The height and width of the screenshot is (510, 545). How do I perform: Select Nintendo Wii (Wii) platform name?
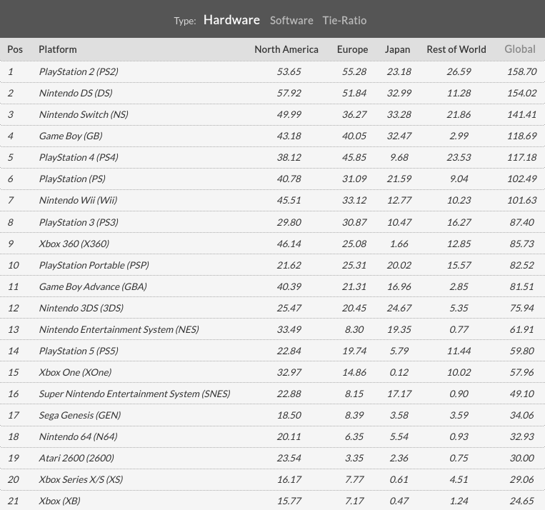coord(78,200)
